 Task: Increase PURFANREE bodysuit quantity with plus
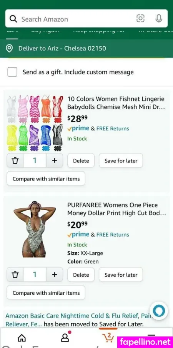coord(55,275)
